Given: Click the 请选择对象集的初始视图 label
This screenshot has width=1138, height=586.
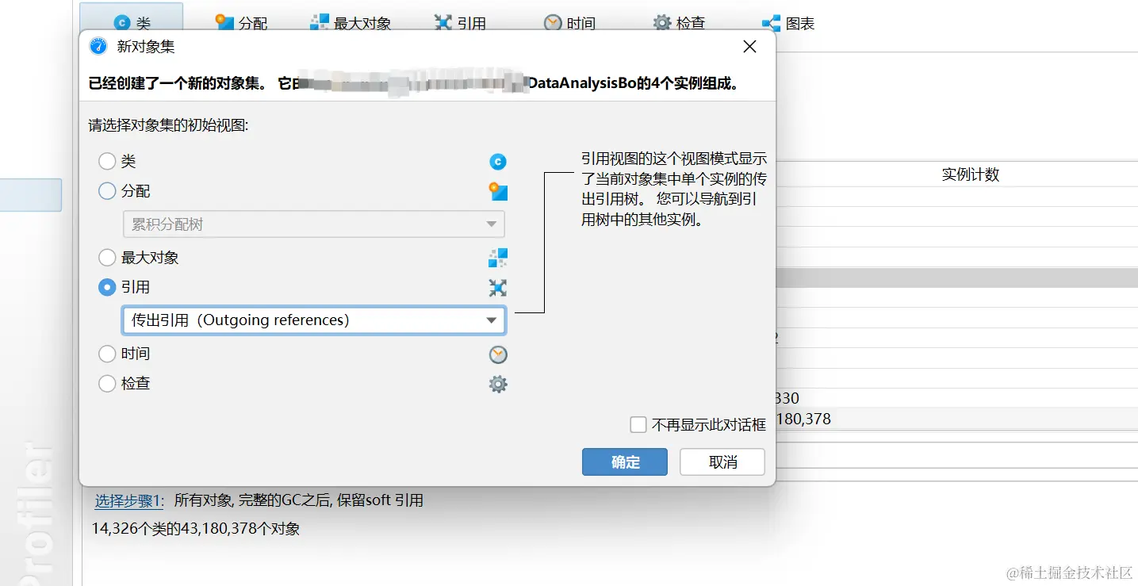Looking at the screenshot, I should (x=169, y=125).
